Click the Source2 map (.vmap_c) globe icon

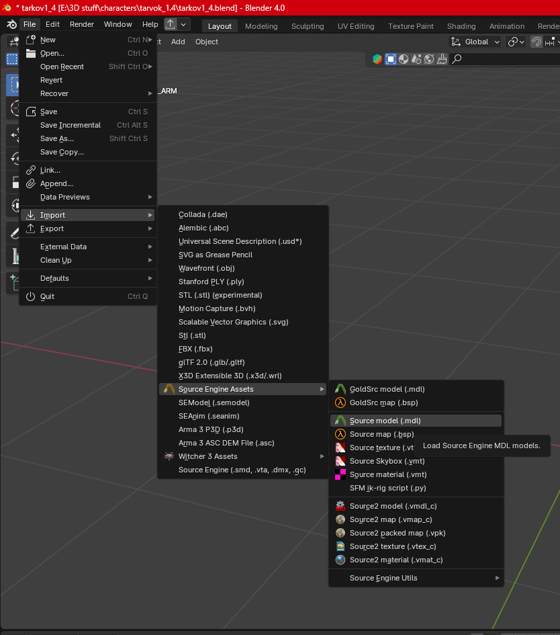(340, 519)
